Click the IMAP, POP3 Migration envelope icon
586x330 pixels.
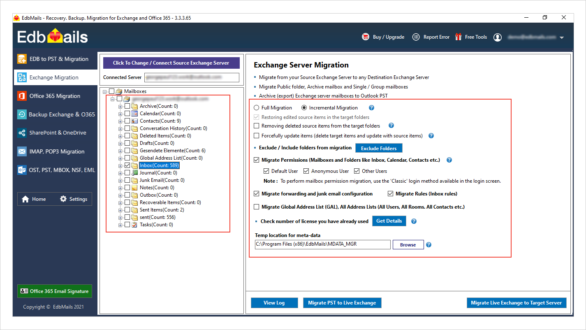click(22, 151)
